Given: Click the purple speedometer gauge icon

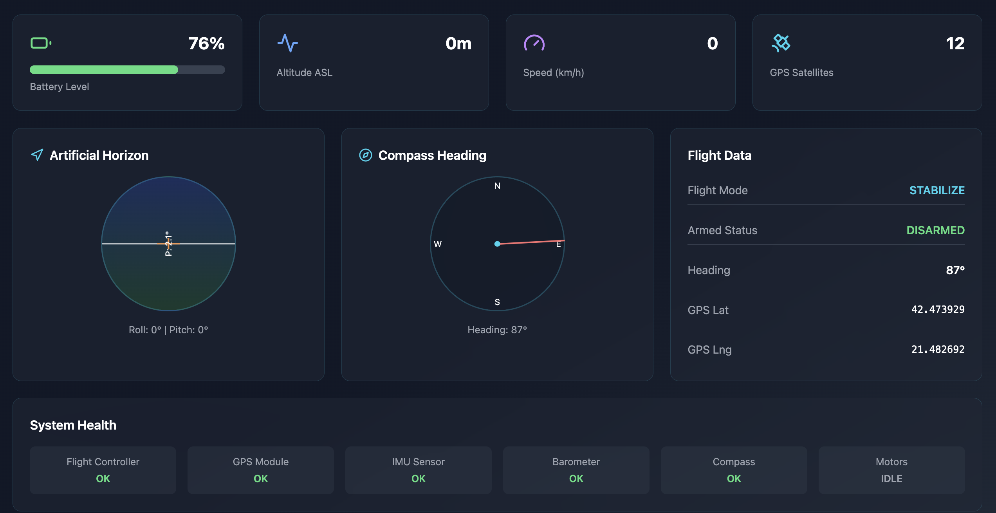Looking at the screenshot, I should point(534,43).
